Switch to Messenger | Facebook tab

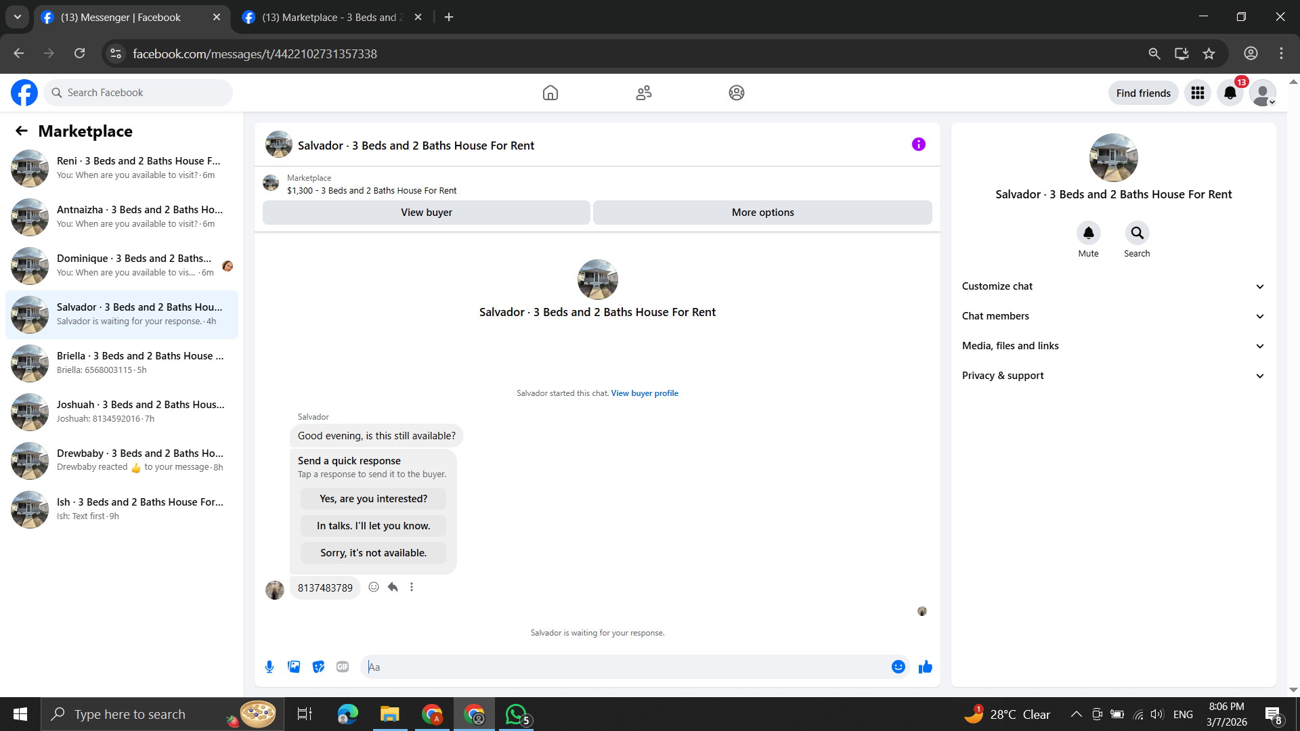(x=132, y=18)
